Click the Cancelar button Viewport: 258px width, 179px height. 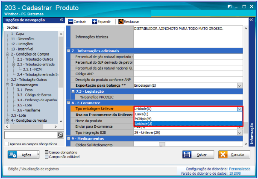click(234, 155)
